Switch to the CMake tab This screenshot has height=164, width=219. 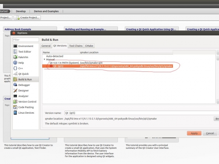click(x=89, y=46)
